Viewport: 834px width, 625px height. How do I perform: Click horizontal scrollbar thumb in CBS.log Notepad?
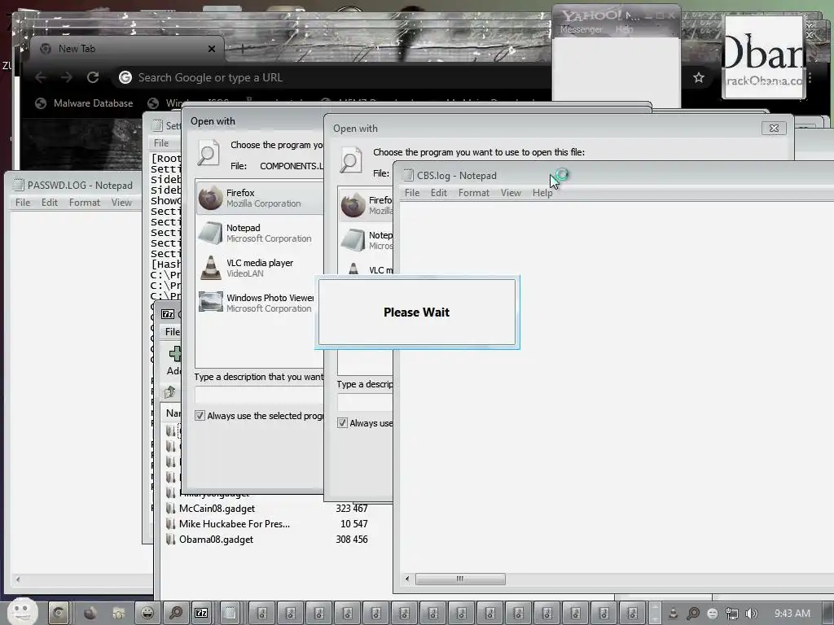(460, 579)
